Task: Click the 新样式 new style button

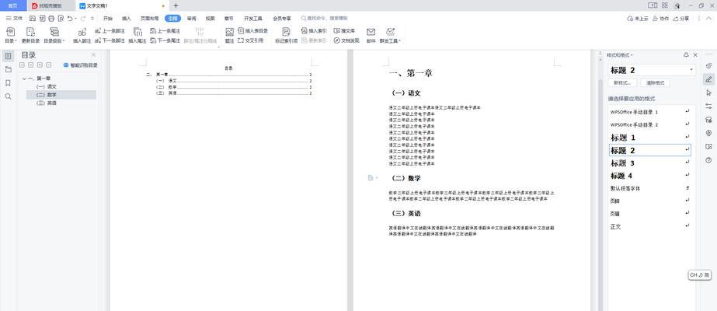Action: click(622, 82)
